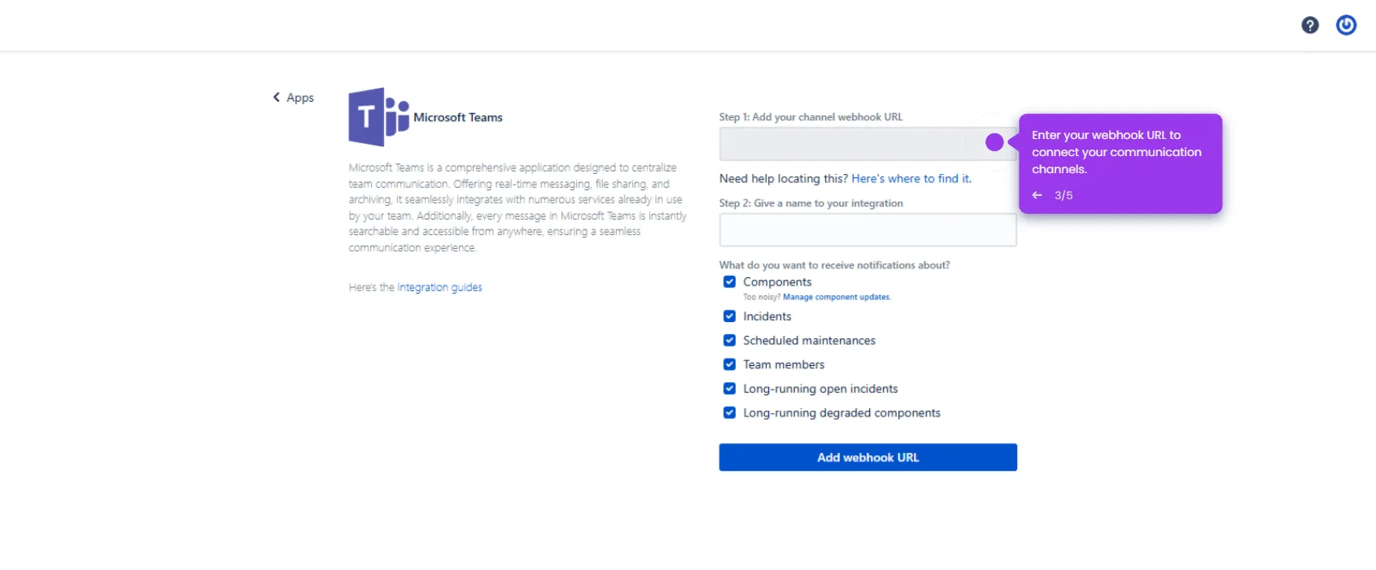
Task: Go back to Apps with the chevron link
Action: (294, 98)
